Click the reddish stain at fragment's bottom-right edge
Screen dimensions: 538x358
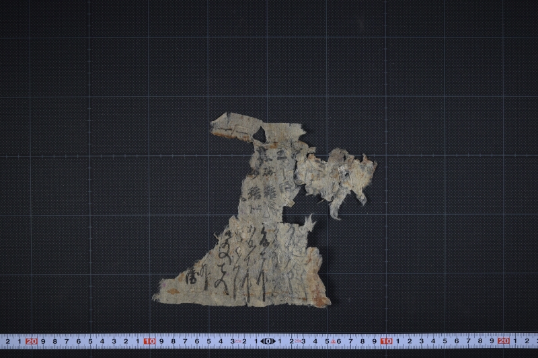(322, 300)
